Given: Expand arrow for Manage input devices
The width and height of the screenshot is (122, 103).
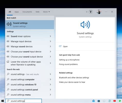Looking at the screenshot, I should point(50,41).
